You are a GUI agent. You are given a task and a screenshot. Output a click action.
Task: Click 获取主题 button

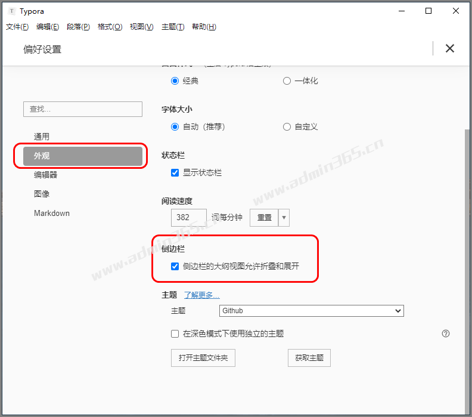click(309, 358)
